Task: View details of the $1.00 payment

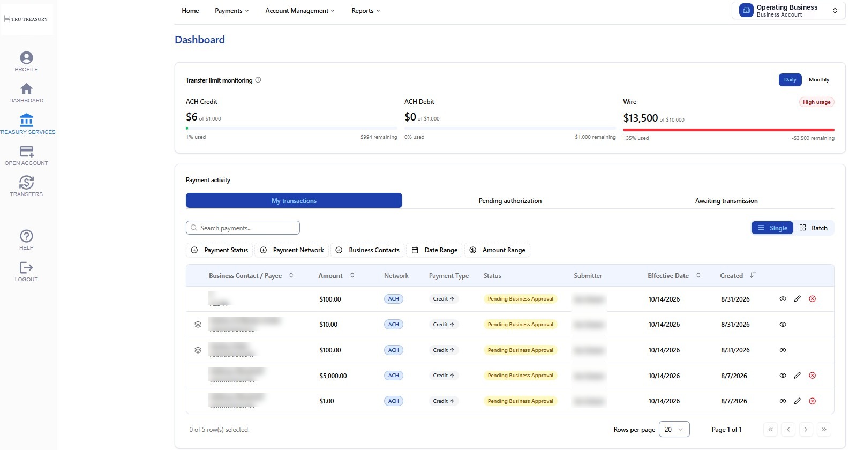Action: pyautogui.click(x=783, y=401)
